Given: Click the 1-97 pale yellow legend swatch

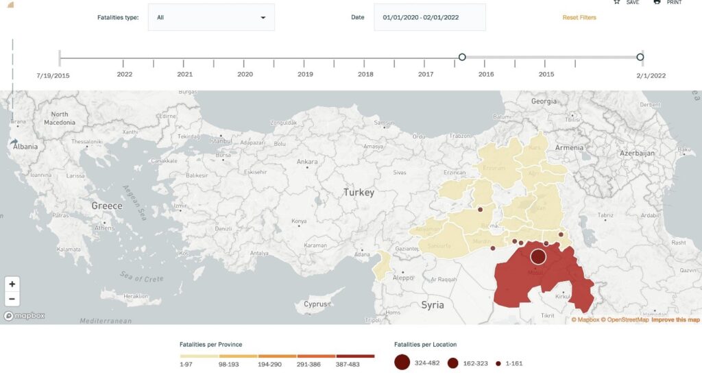Looking at the screenshot, I should [199, 356].
